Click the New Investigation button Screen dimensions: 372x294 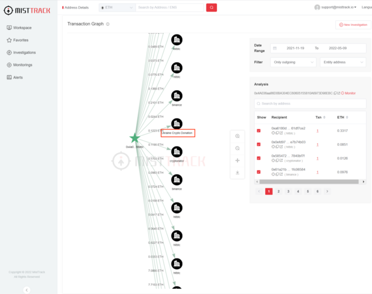click(353, 25)
